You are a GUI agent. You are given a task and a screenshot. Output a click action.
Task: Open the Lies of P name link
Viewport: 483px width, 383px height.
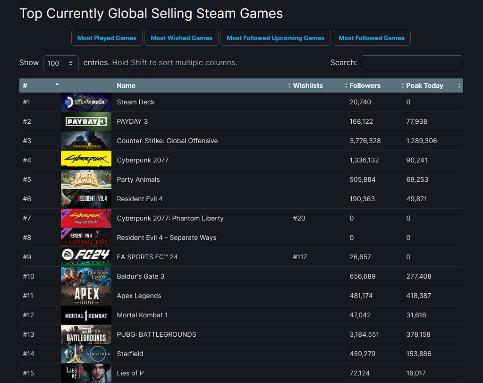(130, 373)
